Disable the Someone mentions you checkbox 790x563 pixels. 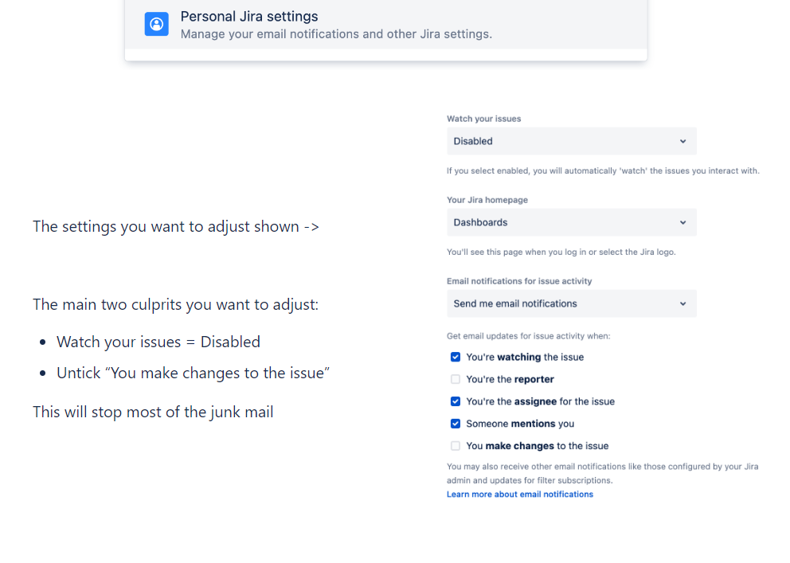[x=455, y=424]
